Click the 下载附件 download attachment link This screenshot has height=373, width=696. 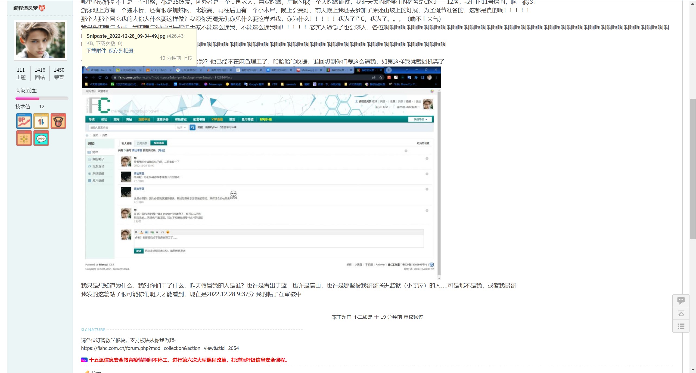(x=96, y=50)
